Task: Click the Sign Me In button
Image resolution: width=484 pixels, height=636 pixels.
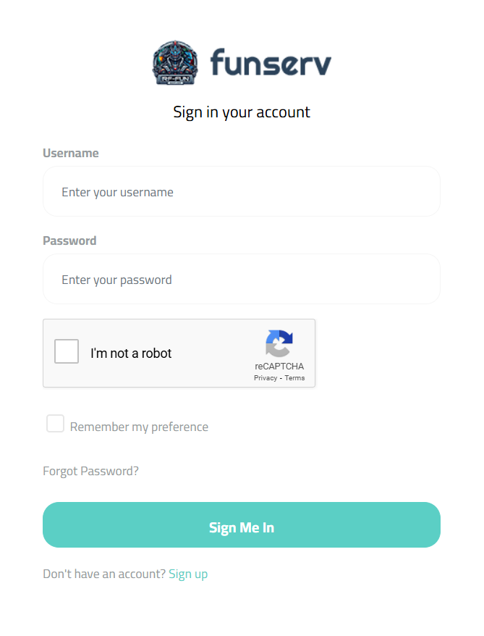Action: point(242,525)
